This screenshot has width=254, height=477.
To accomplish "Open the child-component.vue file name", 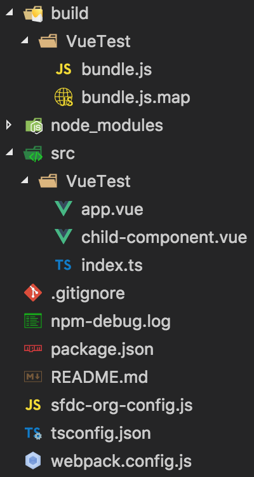I will point(164,237).
